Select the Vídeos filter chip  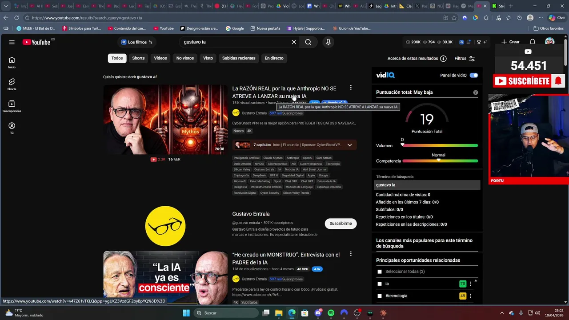[160, 58]
